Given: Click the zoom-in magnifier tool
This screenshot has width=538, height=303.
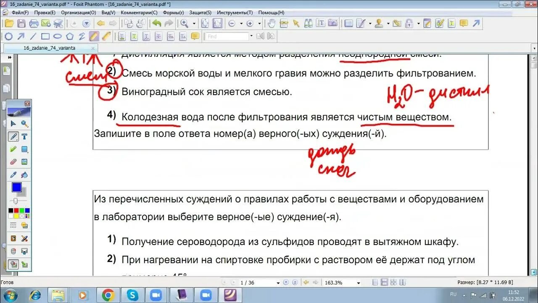Looking at the screenshot, I should [184, 24].
